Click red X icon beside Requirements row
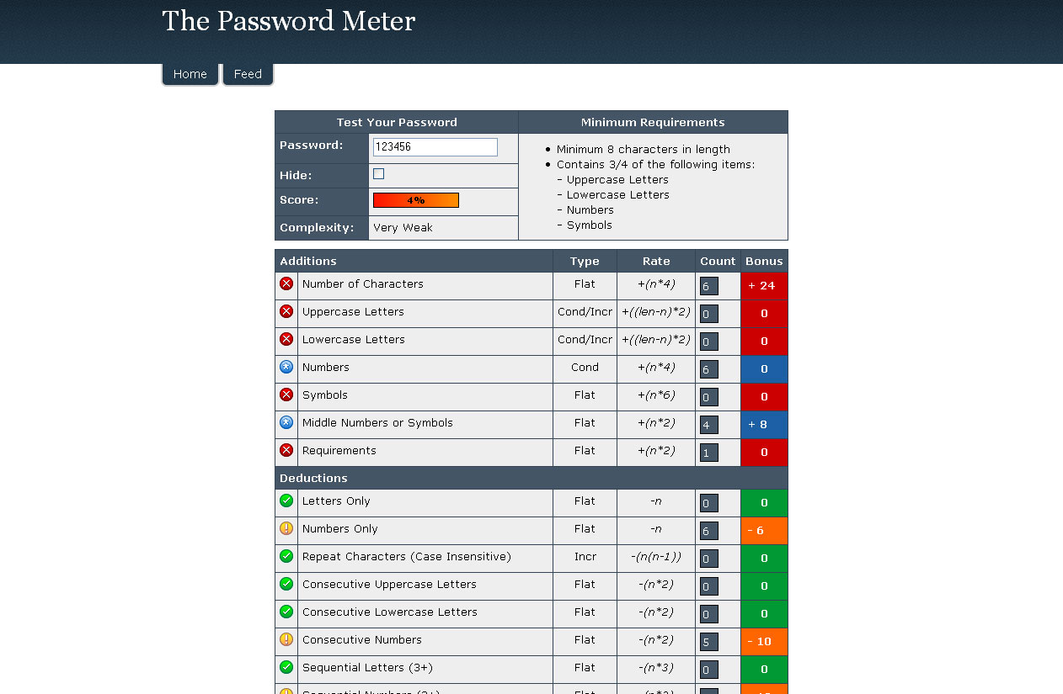Screen dimensions: 1063x694 (x=286, y=451)
